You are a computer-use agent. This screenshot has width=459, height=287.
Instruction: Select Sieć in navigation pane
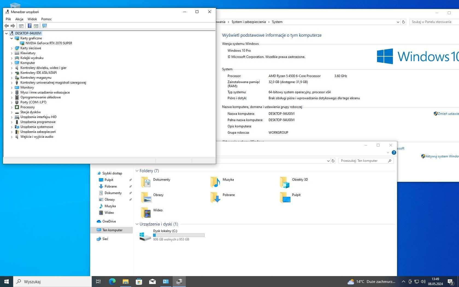point(105,239)
